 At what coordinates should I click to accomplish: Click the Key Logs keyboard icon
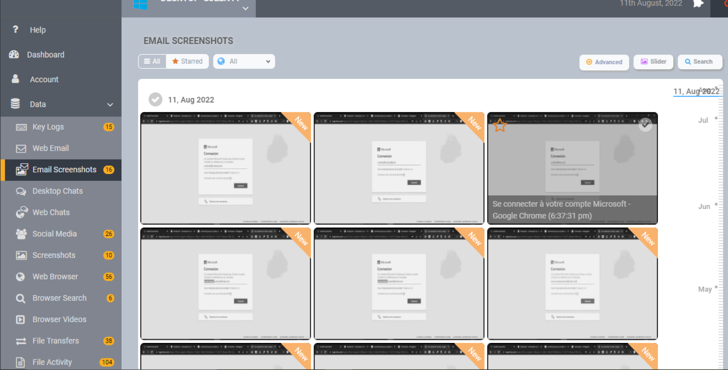(x=21, y=127)
